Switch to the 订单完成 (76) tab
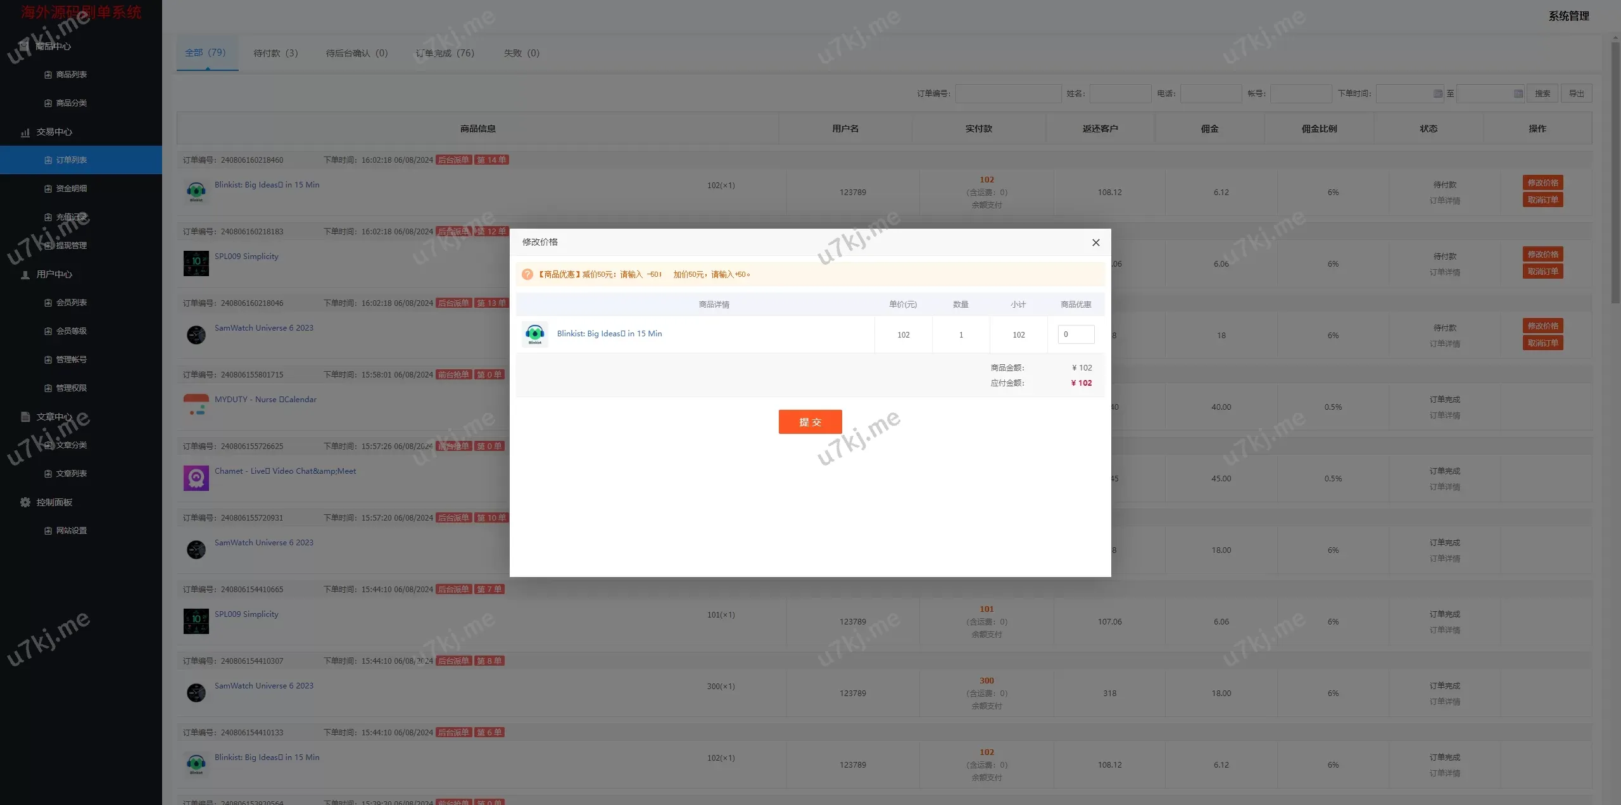This screenshot has height=805, width=1621. click(445, 53)
